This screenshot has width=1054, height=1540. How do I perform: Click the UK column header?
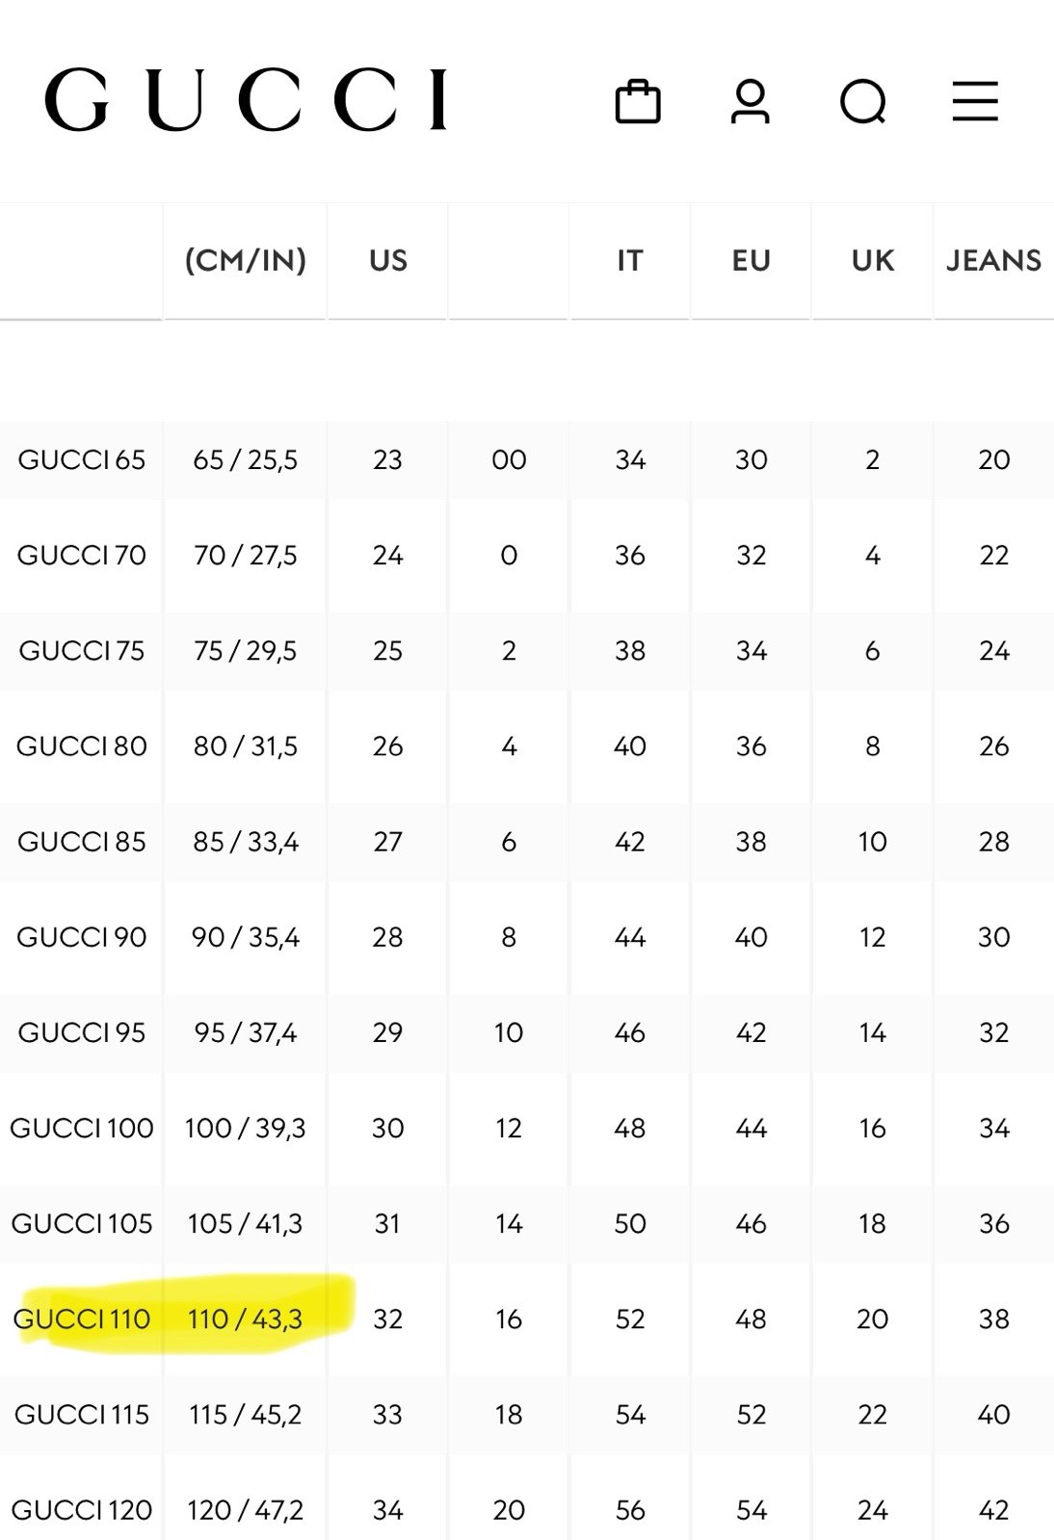coord(872,260)
